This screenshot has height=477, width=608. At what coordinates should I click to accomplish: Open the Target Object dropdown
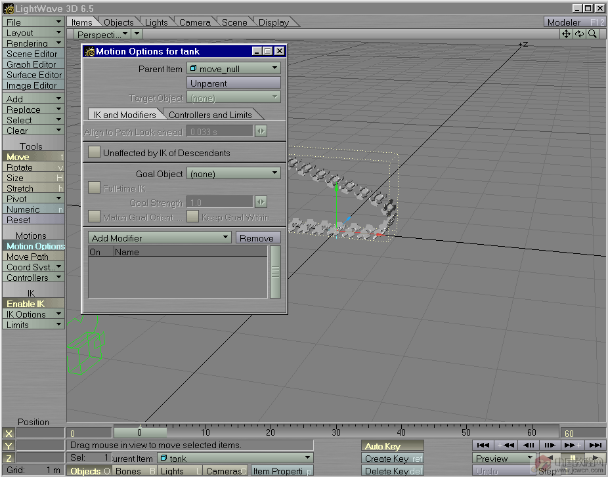pos(234,98)
